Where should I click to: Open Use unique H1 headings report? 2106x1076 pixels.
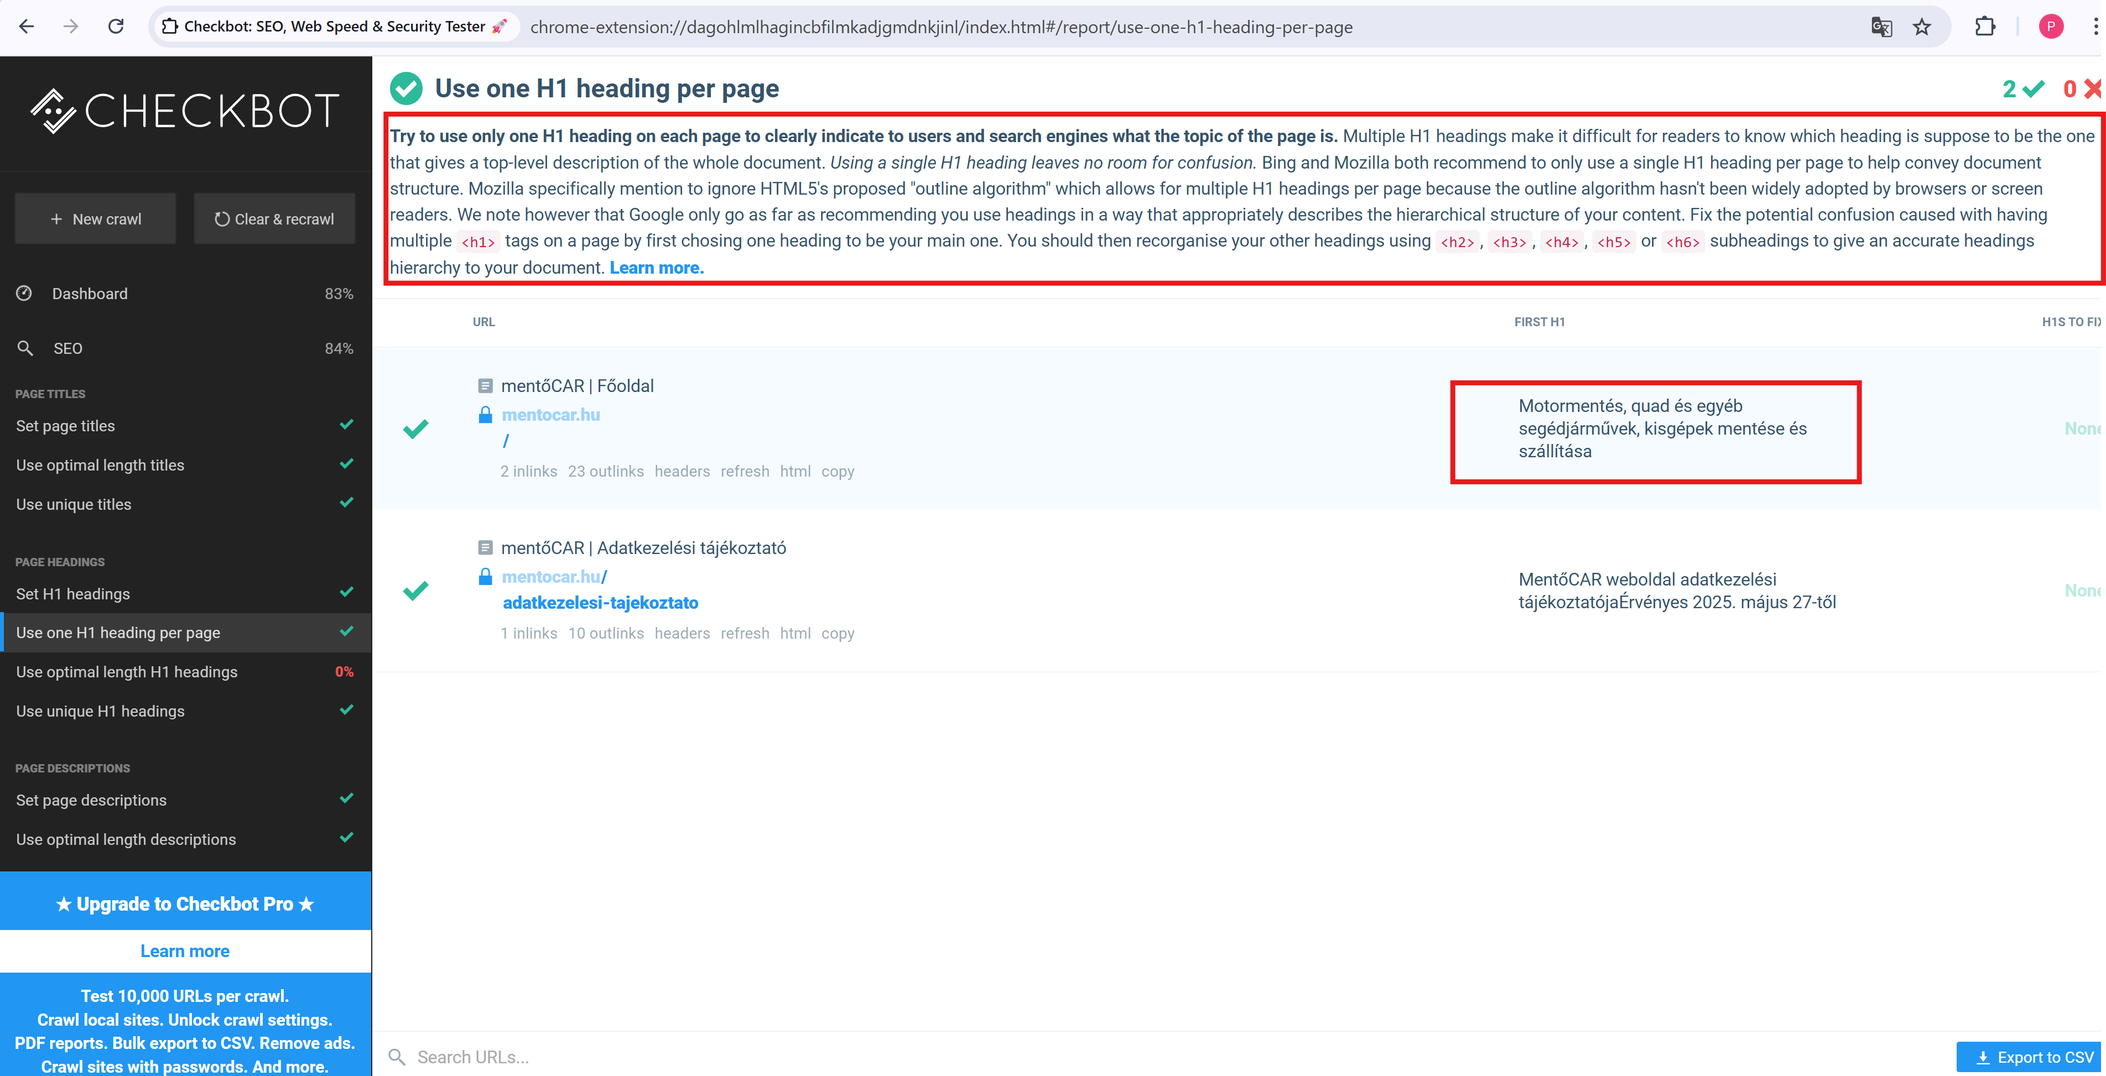(101, 711)
